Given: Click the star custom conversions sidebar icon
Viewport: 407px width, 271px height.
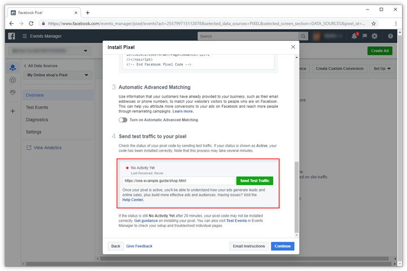Looking at the screenshot, I should [12, 80].
